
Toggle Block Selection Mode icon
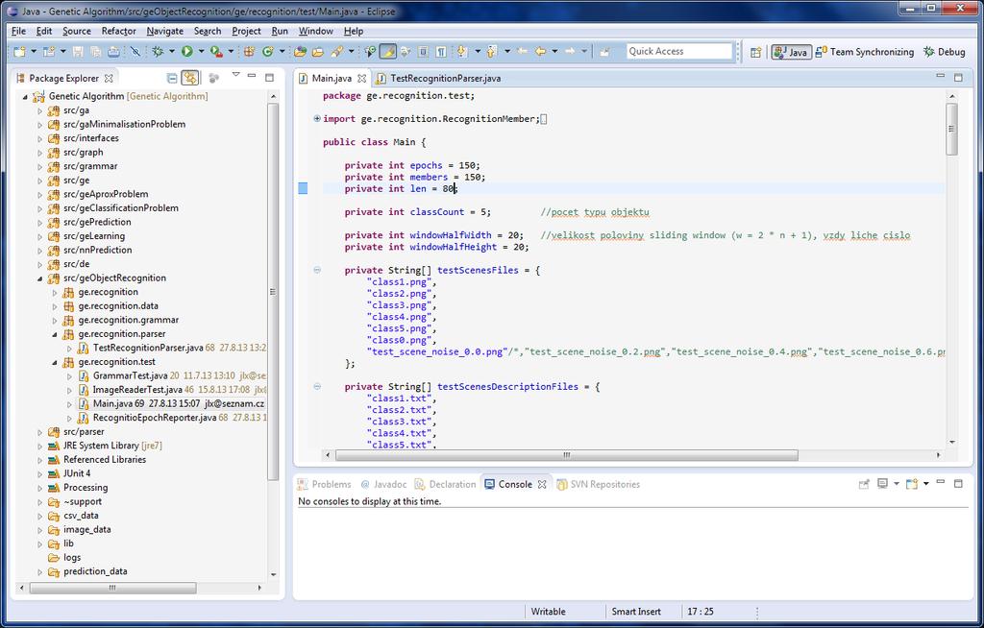424,52
